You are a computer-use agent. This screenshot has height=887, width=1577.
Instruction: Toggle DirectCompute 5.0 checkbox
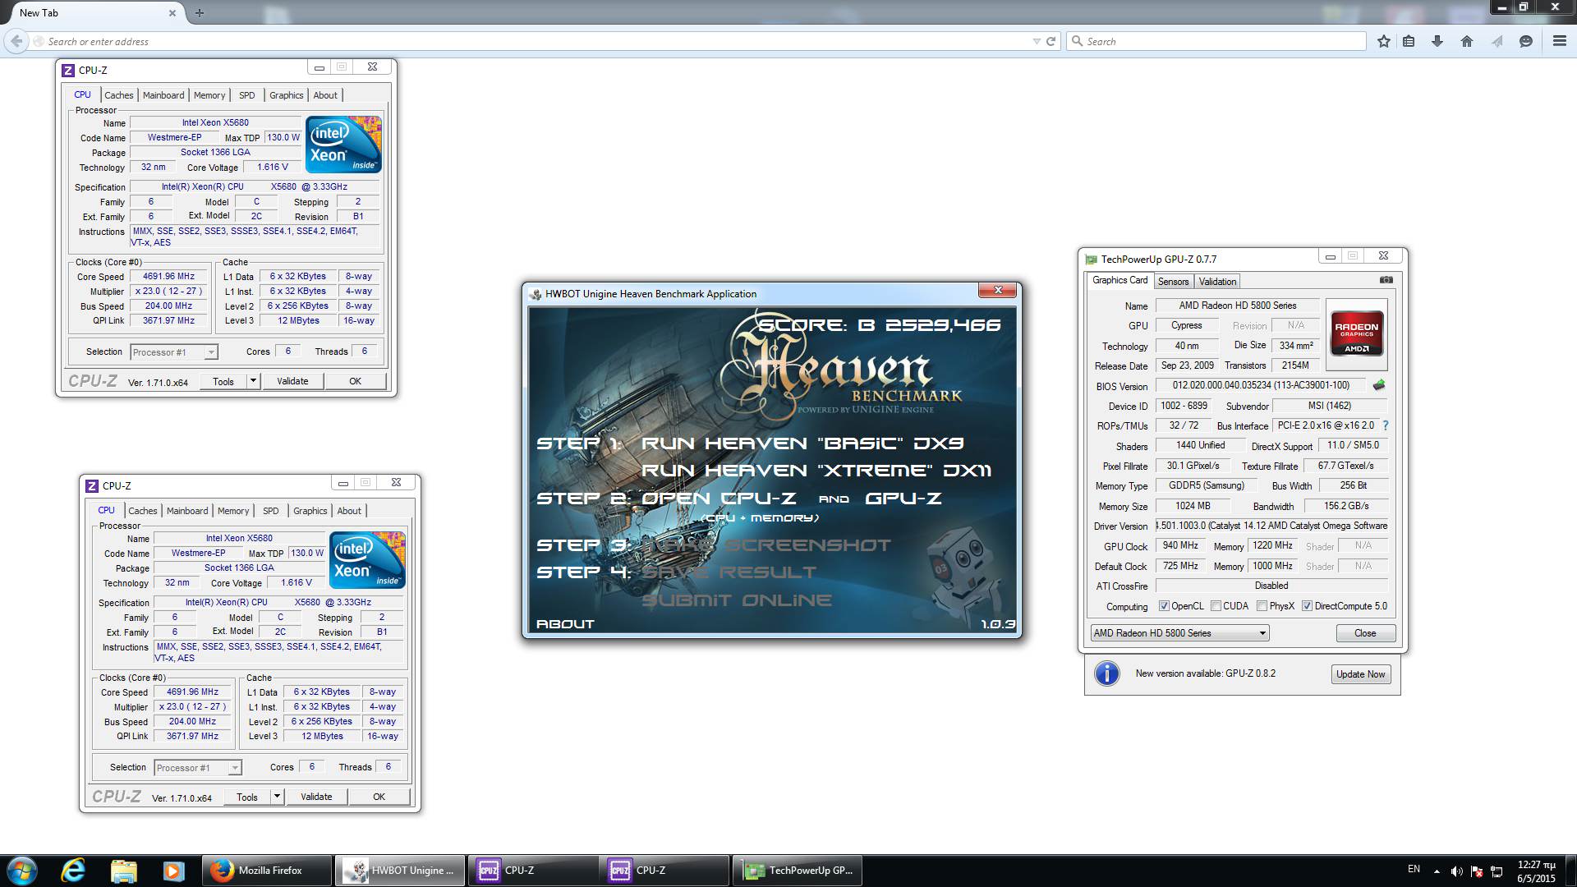point(1307,606)
